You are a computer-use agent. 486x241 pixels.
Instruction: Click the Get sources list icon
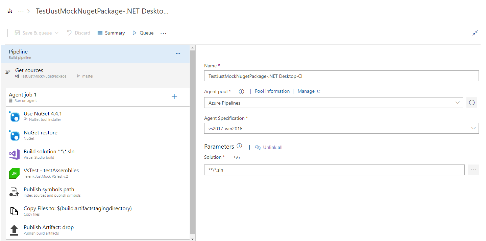coord(8,72)
